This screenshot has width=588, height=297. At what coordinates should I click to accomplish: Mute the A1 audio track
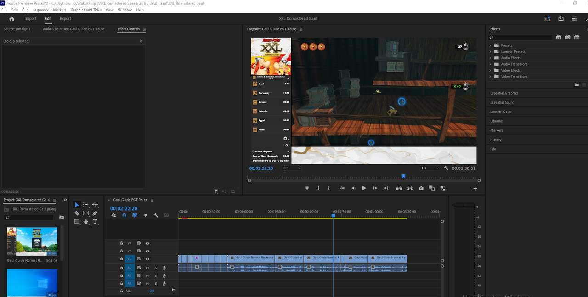pos(147,268)
